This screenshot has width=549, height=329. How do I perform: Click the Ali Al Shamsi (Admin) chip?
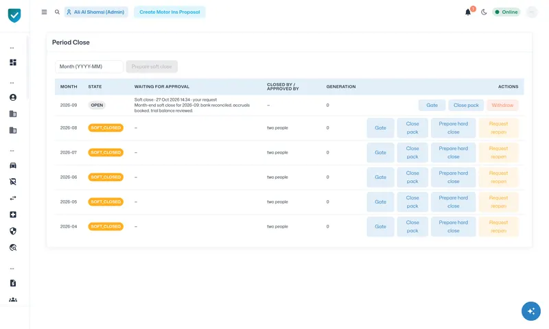pos(96,12)
